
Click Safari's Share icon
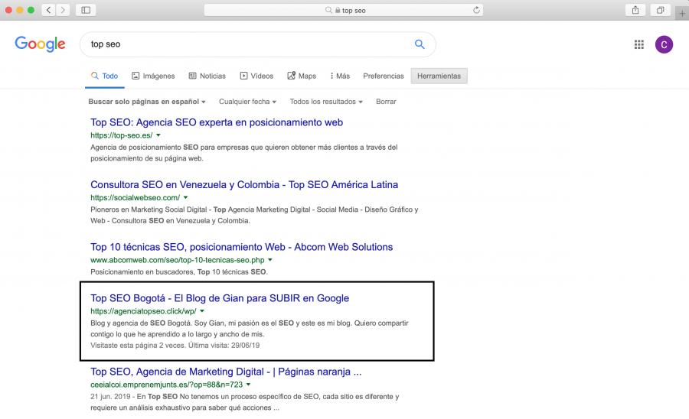[x=635, y=10]
